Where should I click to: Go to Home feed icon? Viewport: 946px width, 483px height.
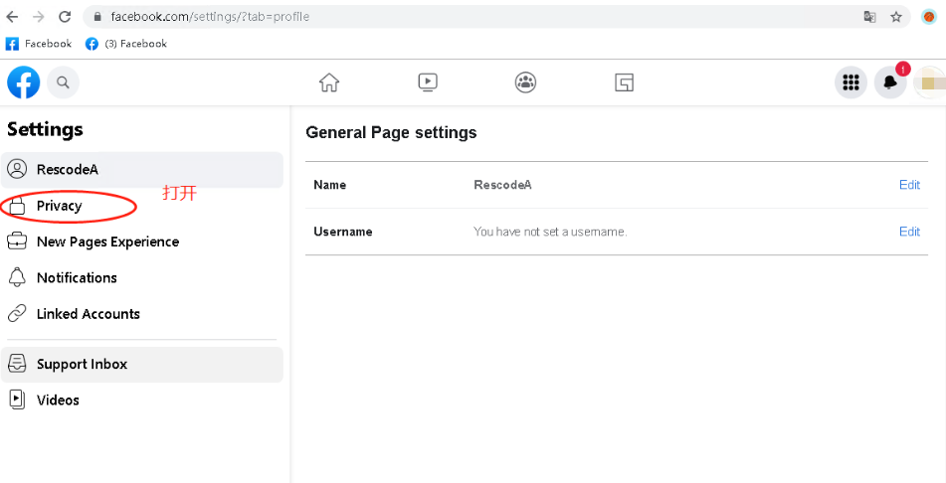329,82
